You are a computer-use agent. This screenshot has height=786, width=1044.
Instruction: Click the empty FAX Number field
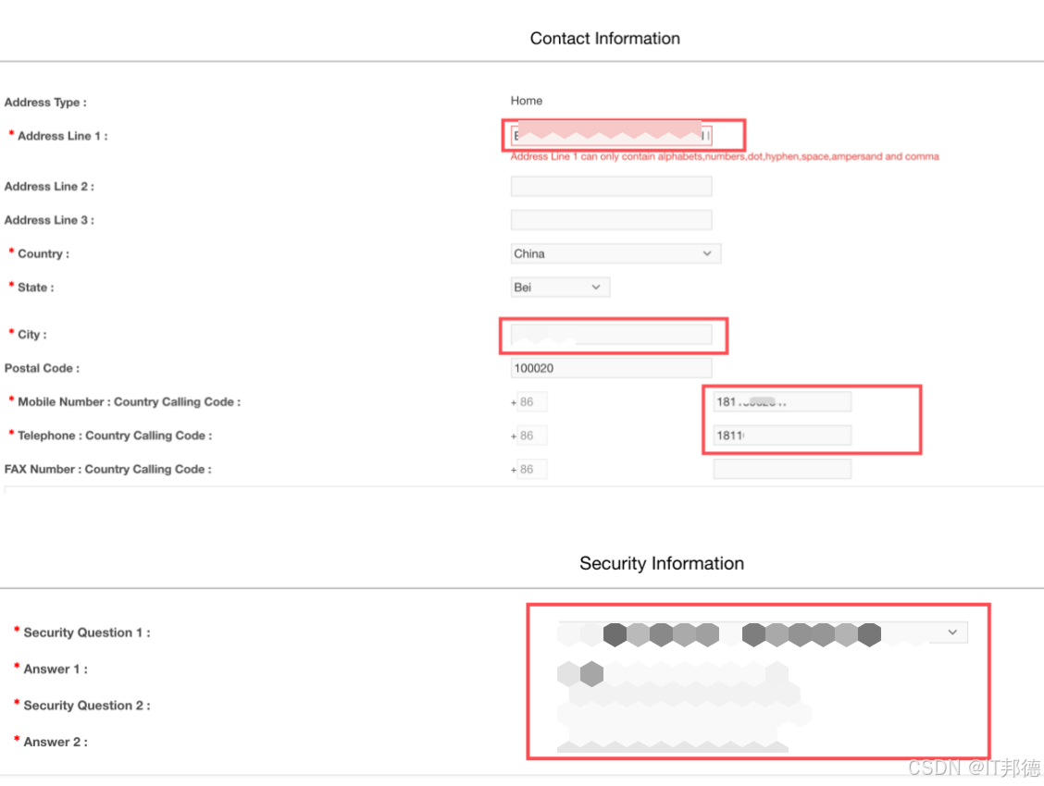[x=782, y=470]
